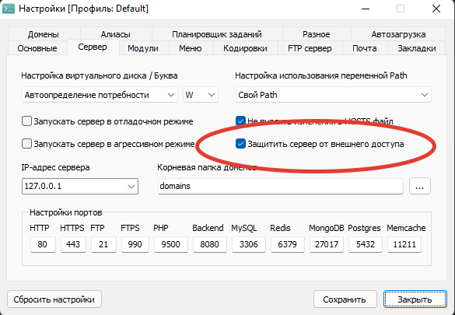455x315 pixels.
Task: Go to the Автозагрузка tab
Action: tap(398, 34)
